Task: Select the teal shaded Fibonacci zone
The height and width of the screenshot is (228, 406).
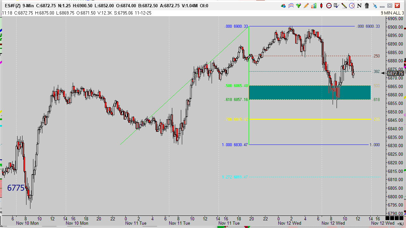Action: [309, 92]
